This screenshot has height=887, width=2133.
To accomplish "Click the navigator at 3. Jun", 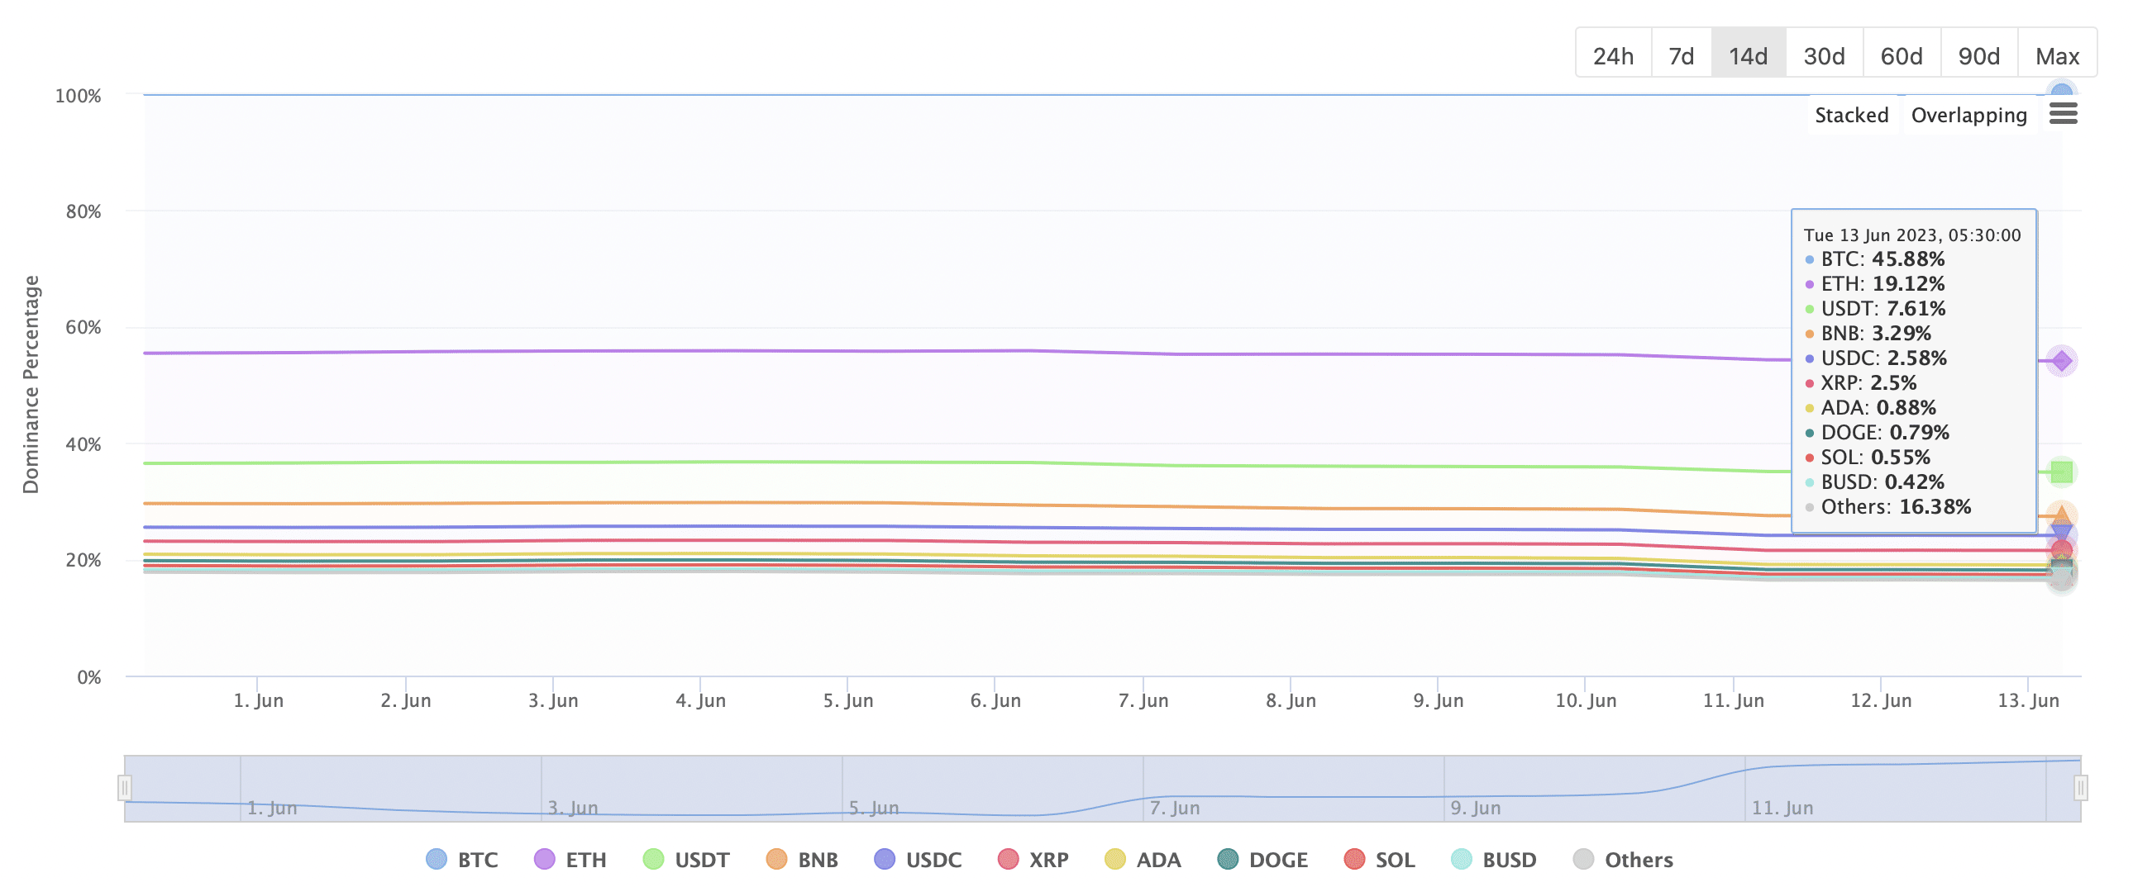I will click(572, 808).
